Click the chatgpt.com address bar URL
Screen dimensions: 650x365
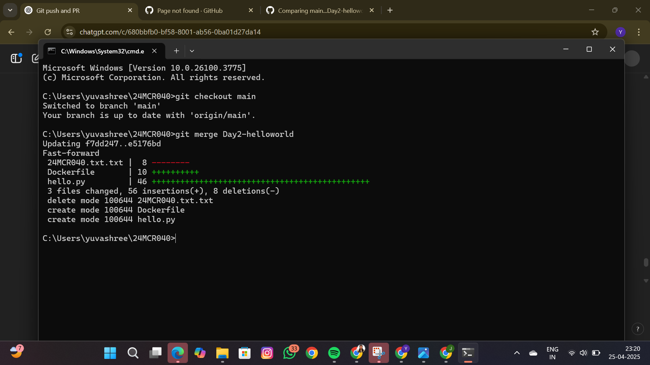tap(170, 32)
